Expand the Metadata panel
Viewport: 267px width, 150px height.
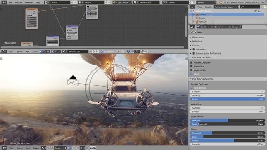pyautogui.click(x=197, y=41)
